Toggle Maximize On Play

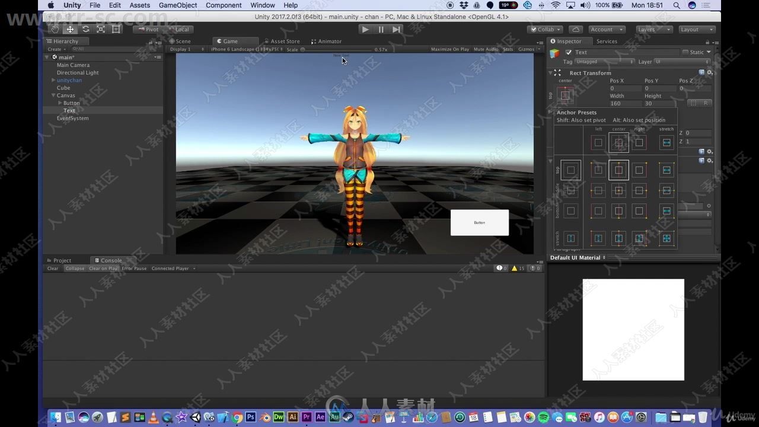(x=449, y=49)
